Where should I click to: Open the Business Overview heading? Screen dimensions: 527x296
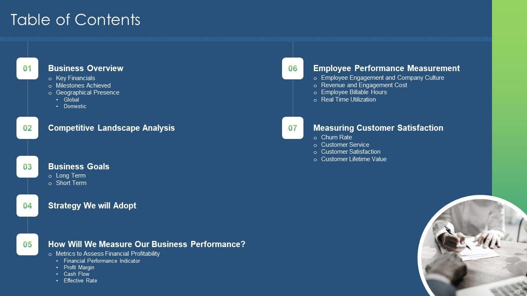pos(86,68)
